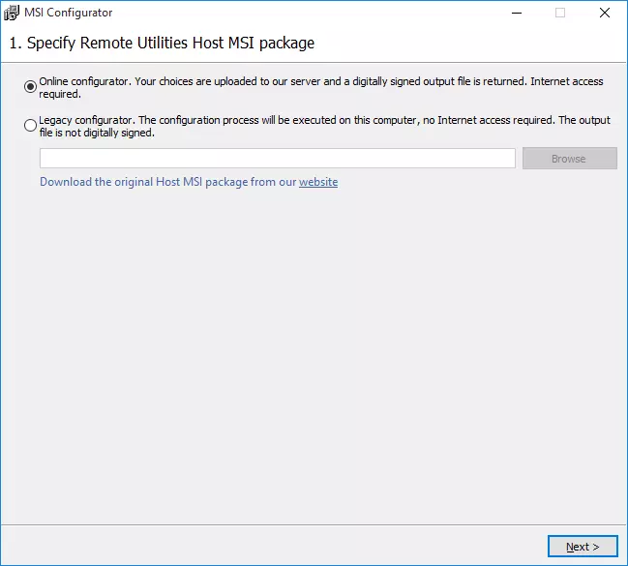Click the Browse button
The width and height of the screenshot is (628, 566).
coord(570,159)
